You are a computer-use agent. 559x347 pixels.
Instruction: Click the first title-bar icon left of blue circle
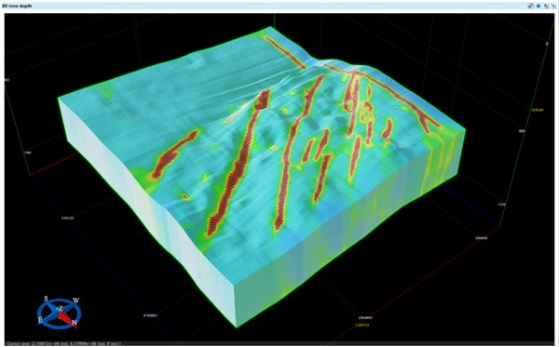530,6
